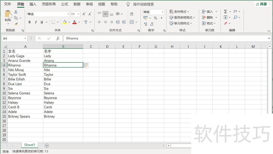Apply comma style
Screen dimensions: 273x154
[161, 18]
